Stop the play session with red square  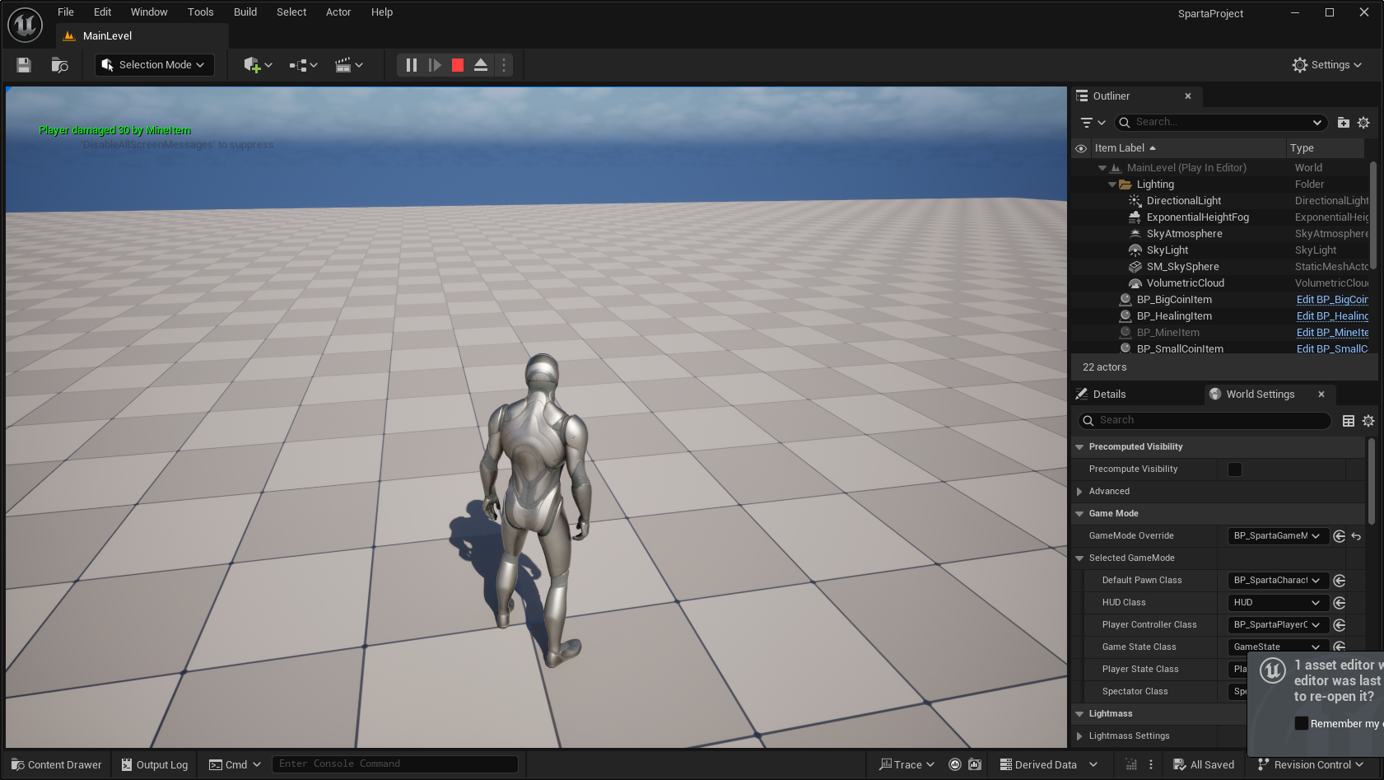click(x=458, y=65)
